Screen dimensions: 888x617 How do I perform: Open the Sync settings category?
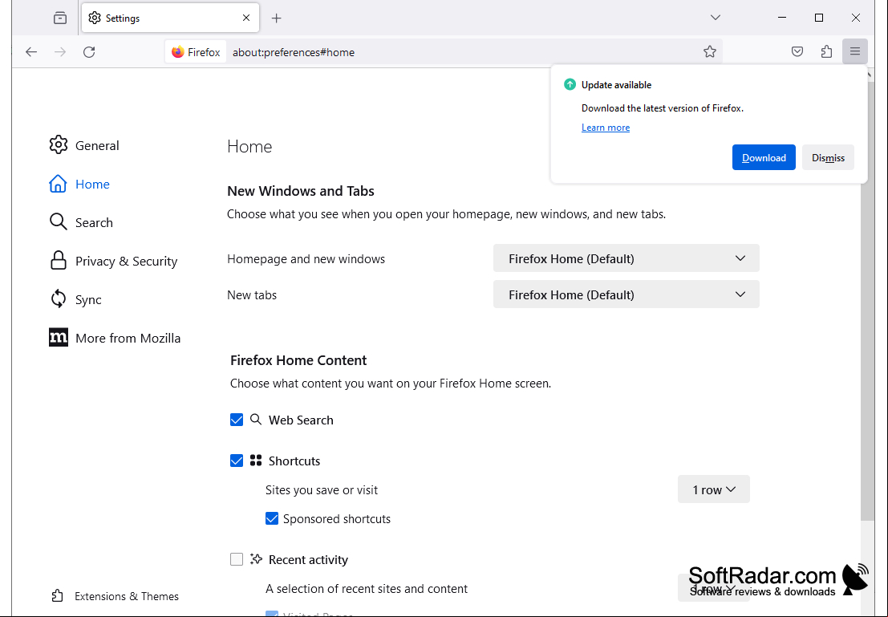coord(88,300)
